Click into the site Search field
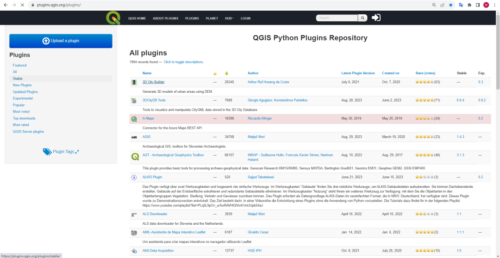This screenshot has height=258, width=500. [x=337, y=18]
